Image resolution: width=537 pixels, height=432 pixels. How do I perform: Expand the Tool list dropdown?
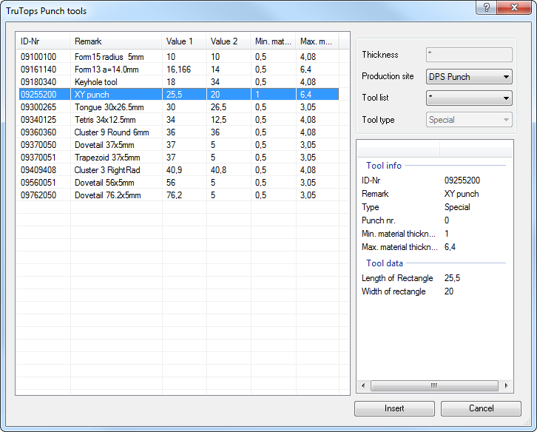click(469, 98)
